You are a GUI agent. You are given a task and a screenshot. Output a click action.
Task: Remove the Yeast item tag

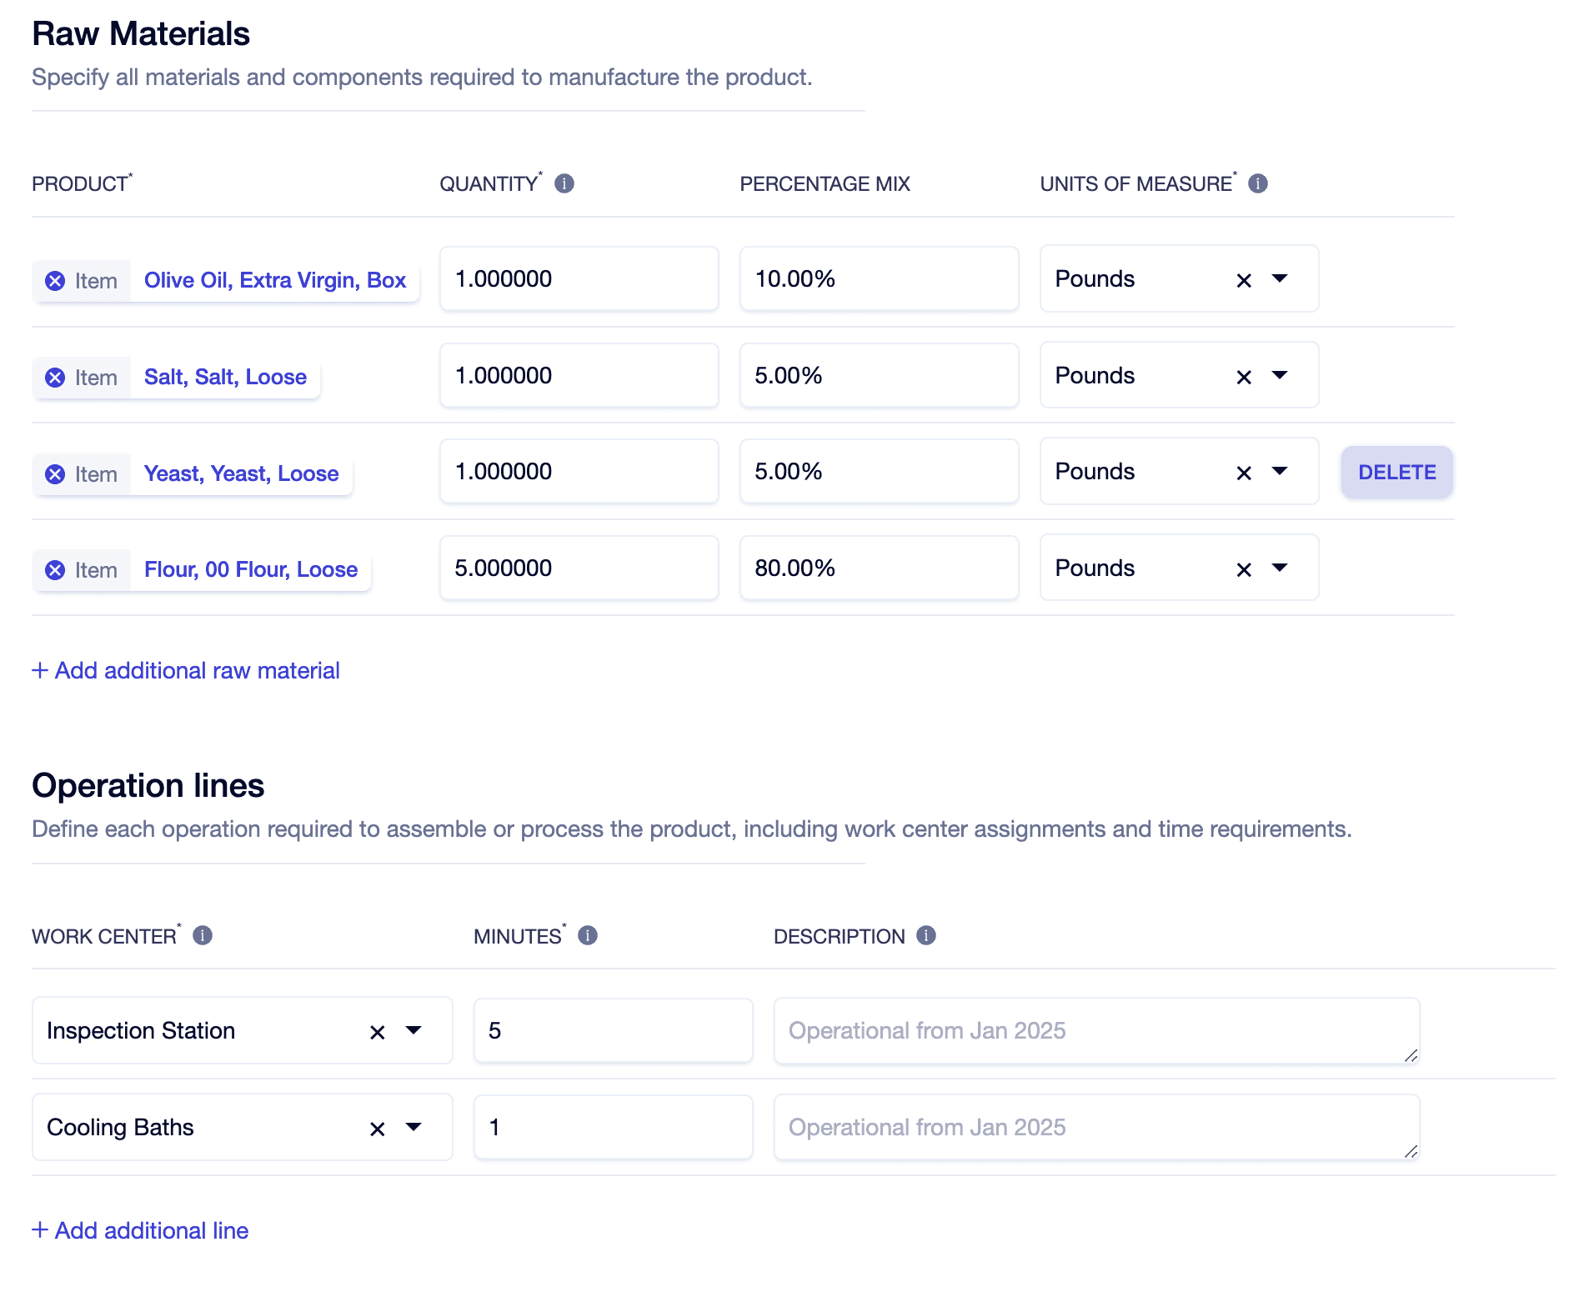click(55, 474)
